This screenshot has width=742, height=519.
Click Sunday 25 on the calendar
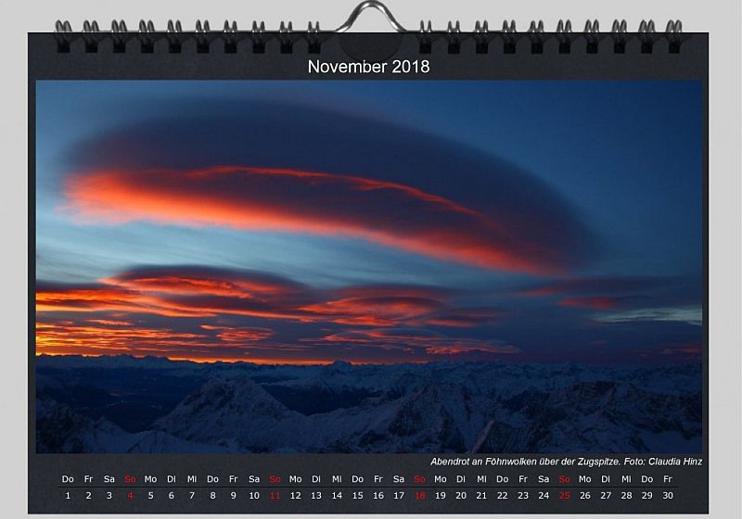pos(565,495)
